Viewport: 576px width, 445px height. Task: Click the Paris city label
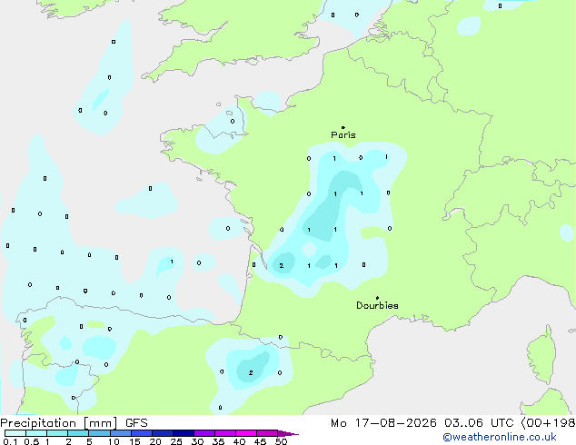pyautogui.click(x=343, y=134)
